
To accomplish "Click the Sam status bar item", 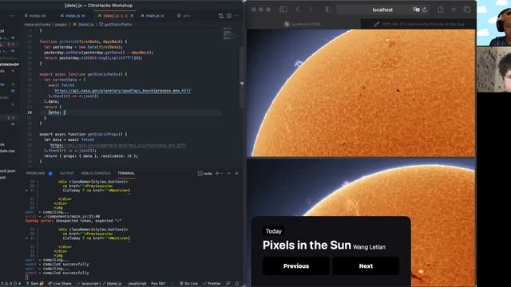I will click(x=34, y=284).
